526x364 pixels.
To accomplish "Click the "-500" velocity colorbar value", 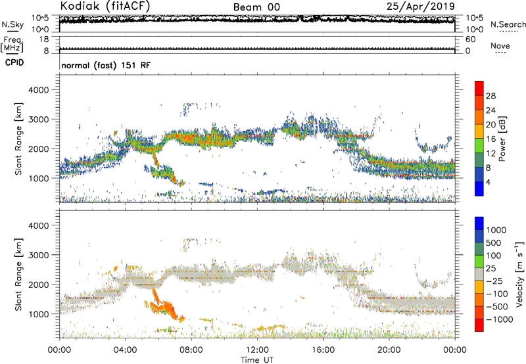I will click(x=497, y=307).
